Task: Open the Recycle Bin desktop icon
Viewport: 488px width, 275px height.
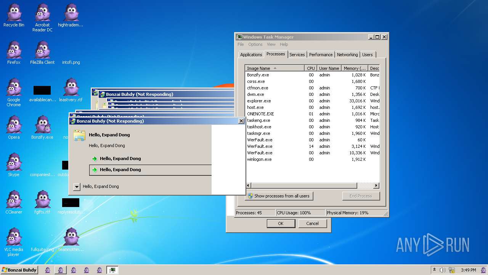Action: (14, 15)
